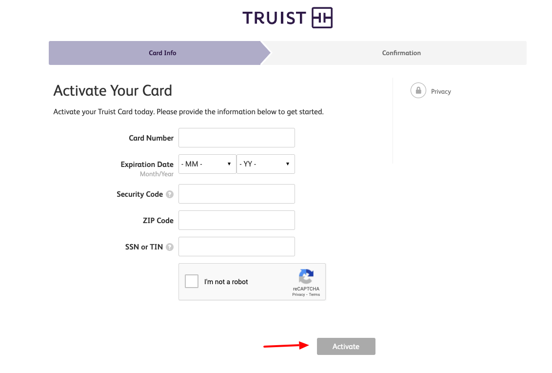Expand the month selector arrow
The width and height of the screenshot is (552, 373).
229,164
